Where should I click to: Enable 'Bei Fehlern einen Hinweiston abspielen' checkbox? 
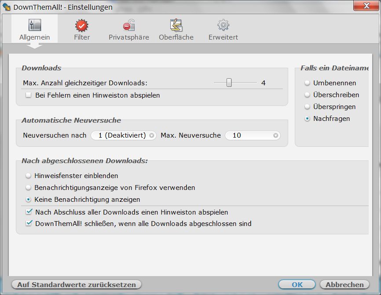29,95
